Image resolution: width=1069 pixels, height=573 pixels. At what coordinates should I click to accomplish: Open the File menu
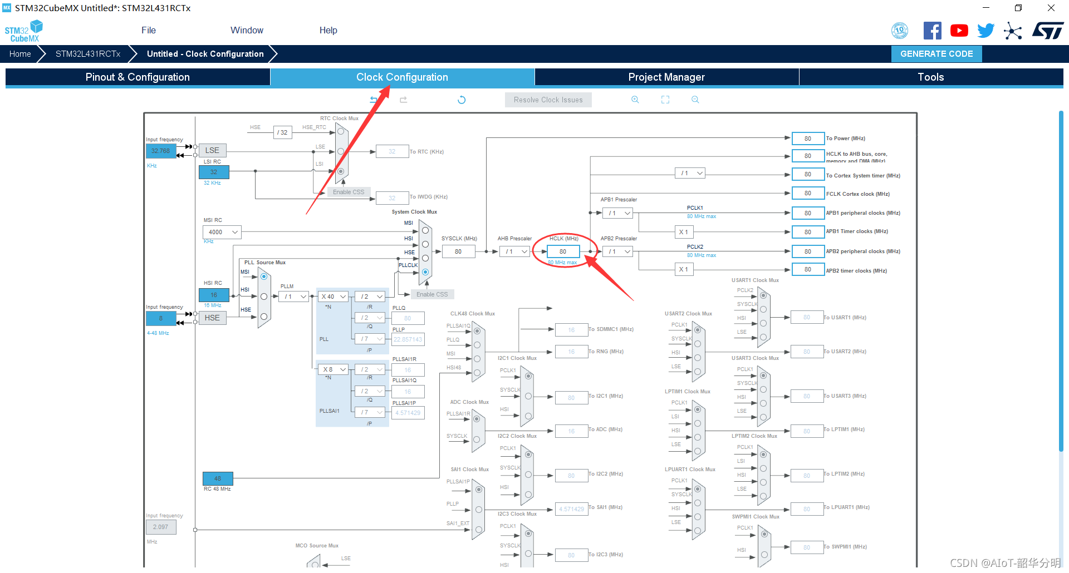tap(149, 30)
